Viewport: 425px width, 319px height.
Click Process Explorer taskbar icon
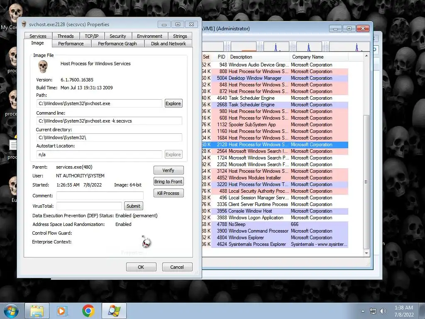click(x=114, y=311)
